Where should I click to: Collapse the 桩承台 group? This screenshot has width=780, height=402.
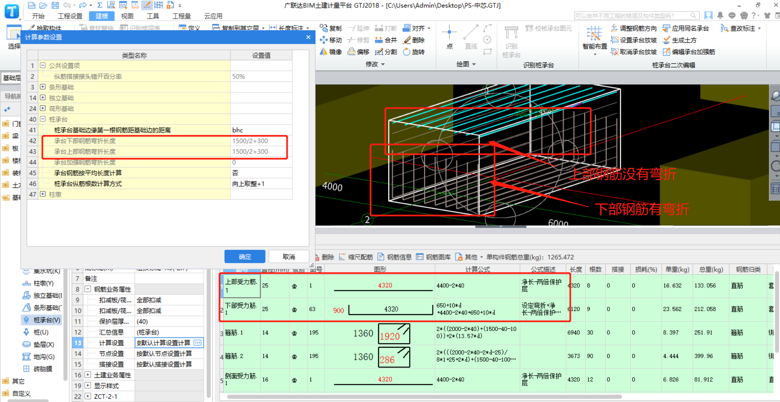43,119
